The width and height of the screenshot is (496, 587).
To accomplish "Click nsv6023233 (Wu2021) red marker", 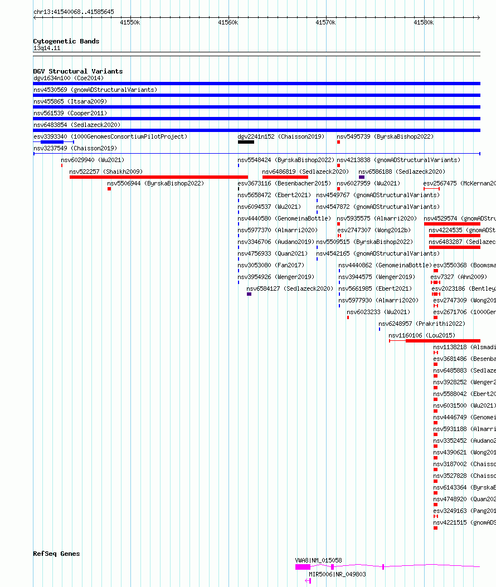I will 348,317.
